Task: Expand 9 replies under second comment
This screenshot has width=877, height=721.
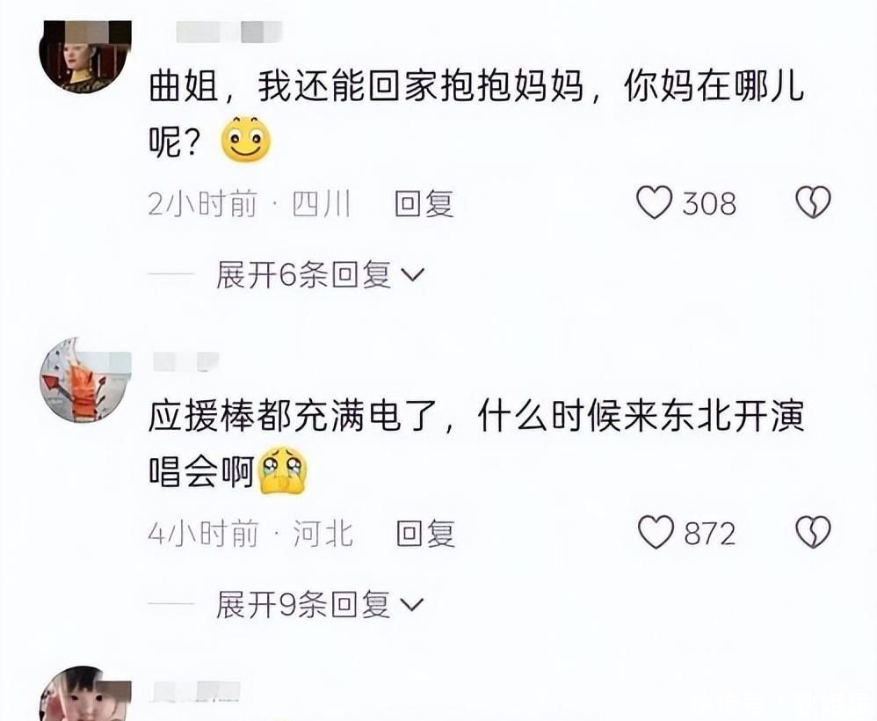Action: [321, 605]
